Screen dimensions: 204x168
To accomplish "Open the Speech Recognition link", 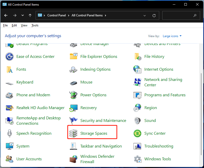I will coord(34,133).
